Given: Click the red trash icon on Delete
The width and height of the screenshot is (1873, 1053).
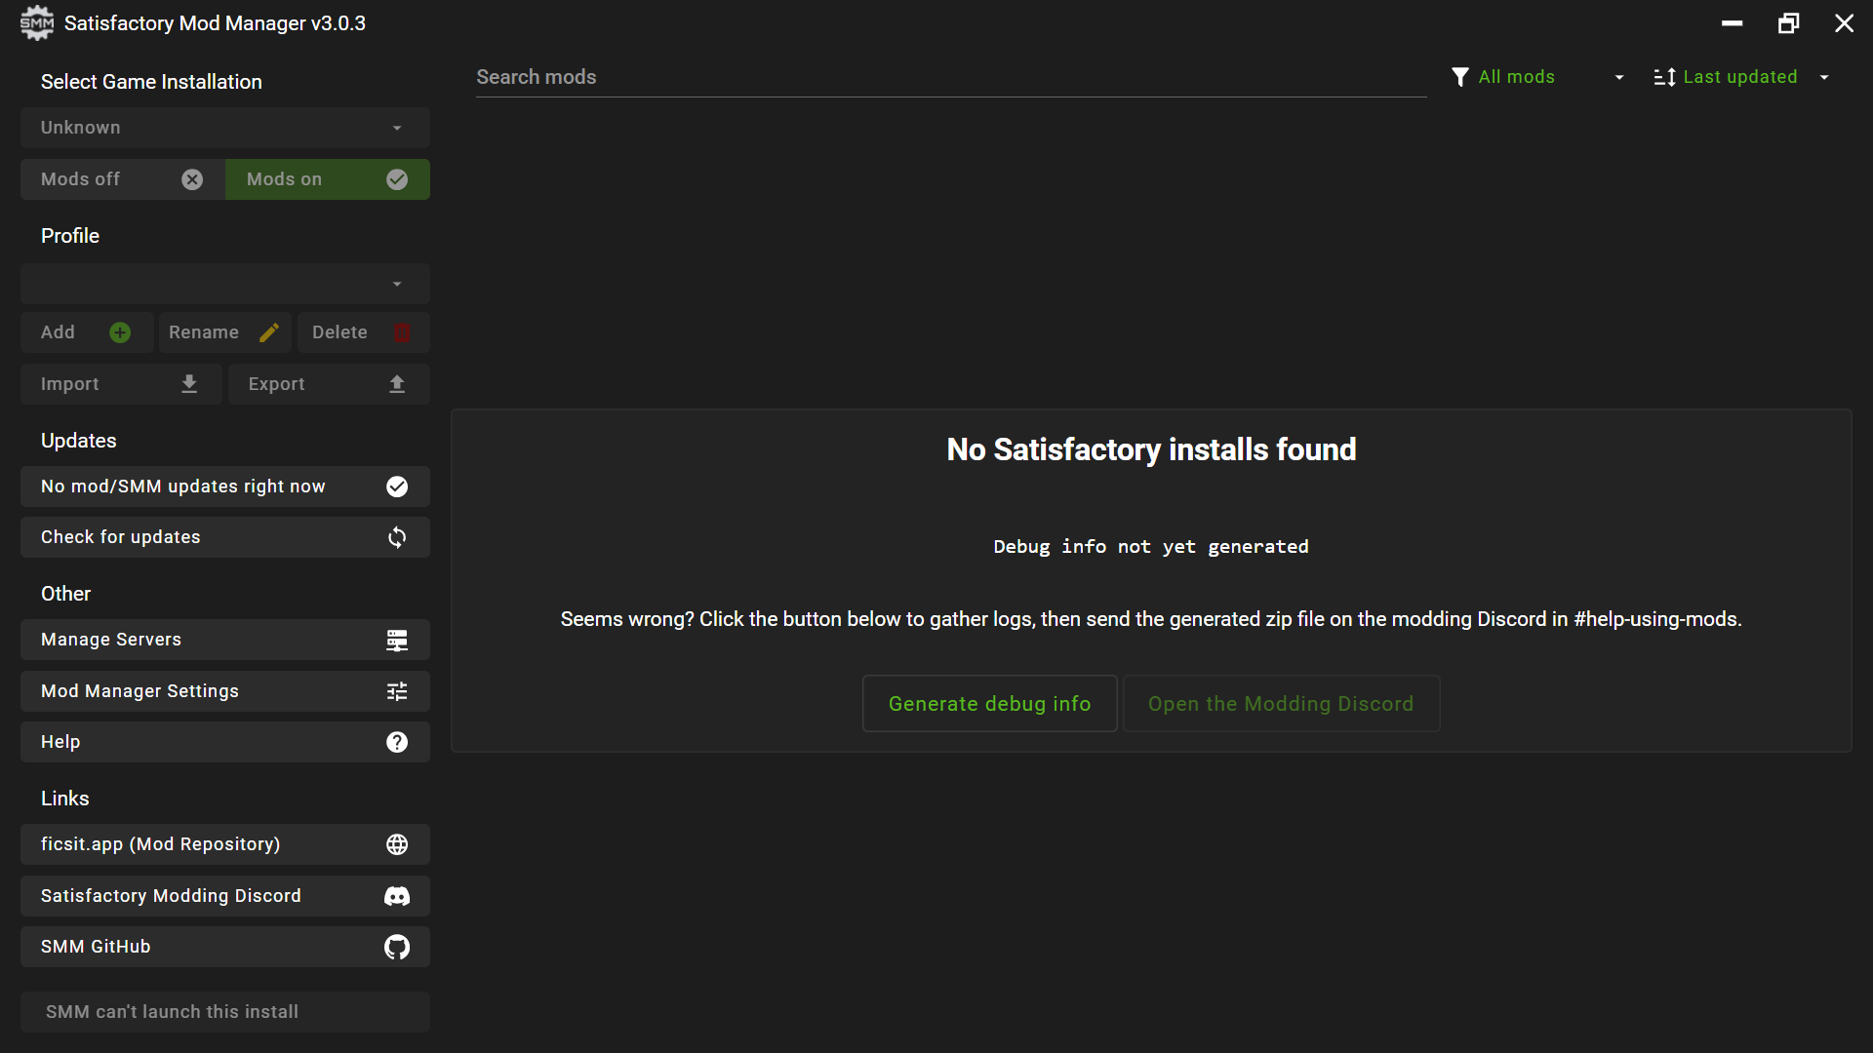Looking at the screenshot, I should 401,332.
